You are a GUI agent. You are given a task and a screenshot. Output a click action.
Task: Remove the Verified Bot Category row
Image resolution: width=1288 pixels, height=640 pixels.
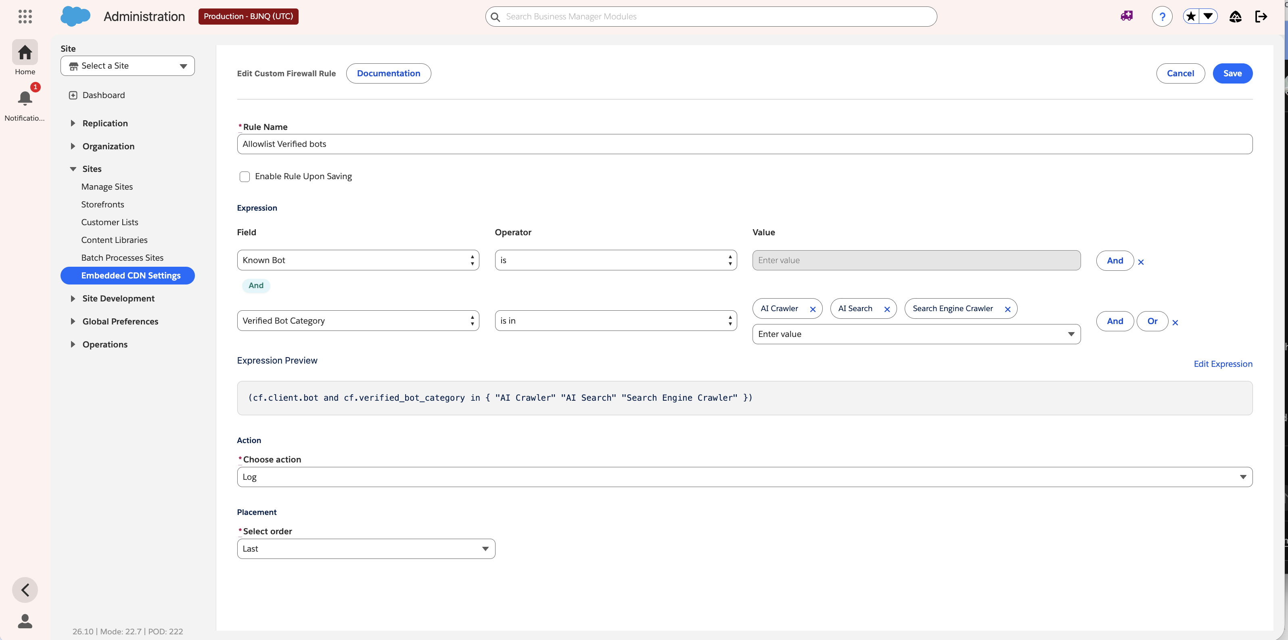pos(1175,322)
